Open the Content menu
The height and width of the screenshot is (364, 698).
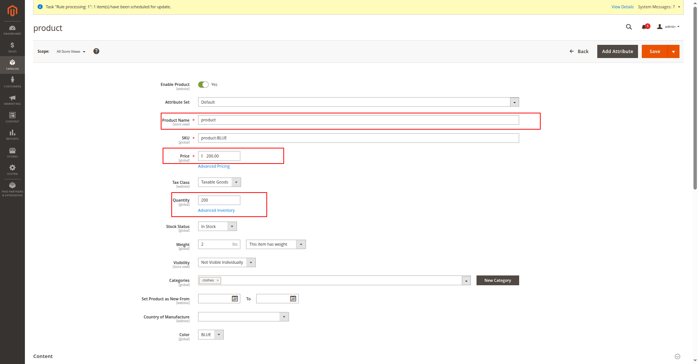12,118
